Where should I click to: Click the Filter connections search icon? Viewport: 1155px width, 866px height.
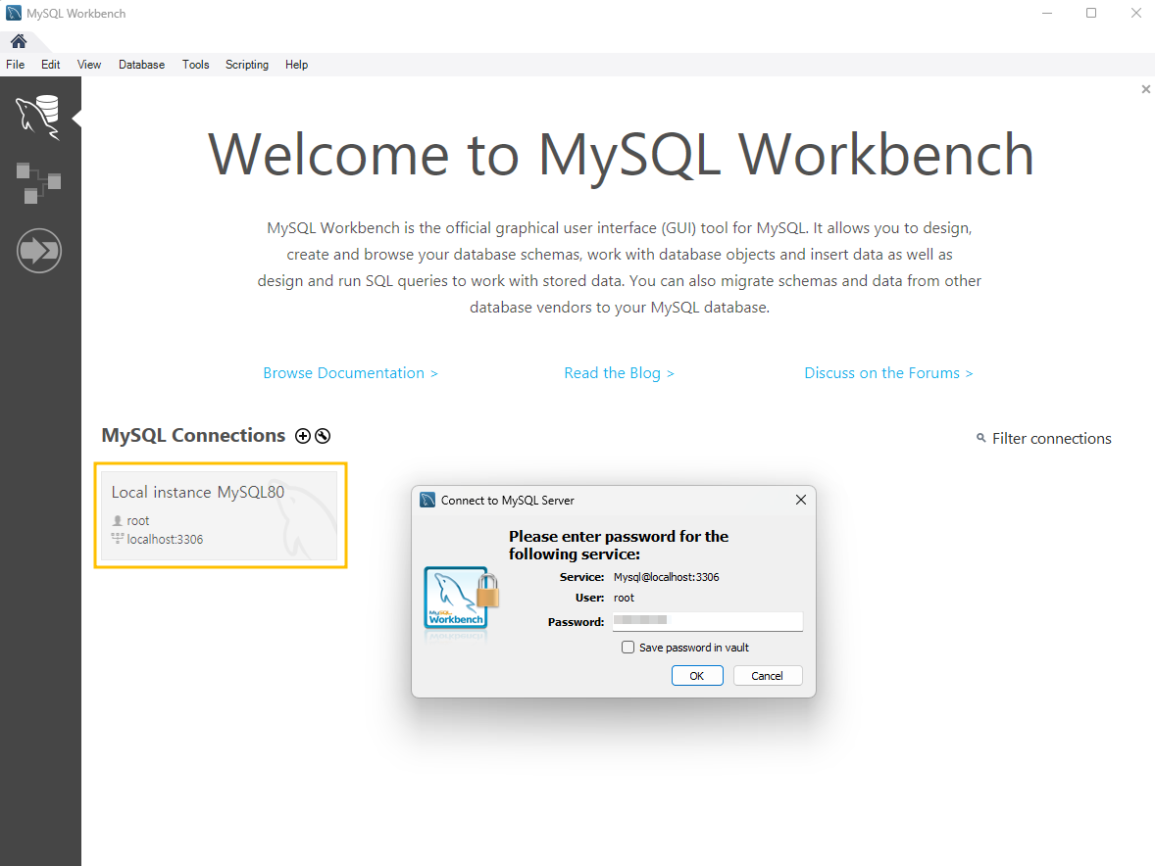click(x=981, y=438)
